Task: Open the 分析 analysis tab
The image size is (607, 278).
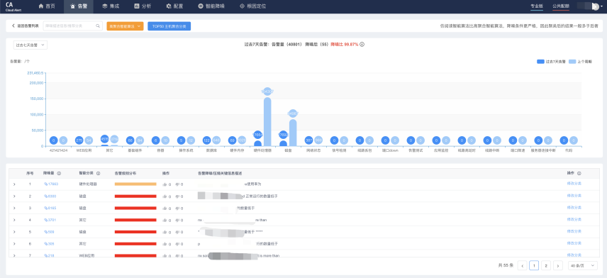Action: pos(143,6)
